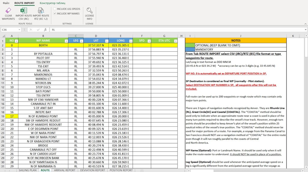Open the LONG column filter dropdown

coord(131,41)
